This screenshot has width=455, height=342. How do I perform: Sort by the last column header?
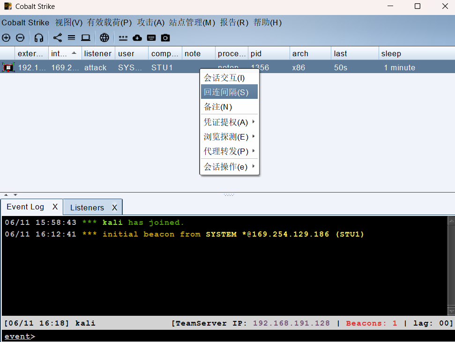[x=355, y=53]
